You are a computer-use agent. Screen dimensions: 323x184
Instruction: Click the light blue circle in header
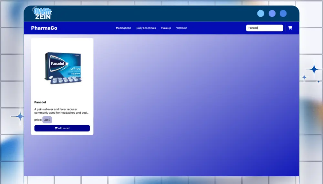[261, 14]
